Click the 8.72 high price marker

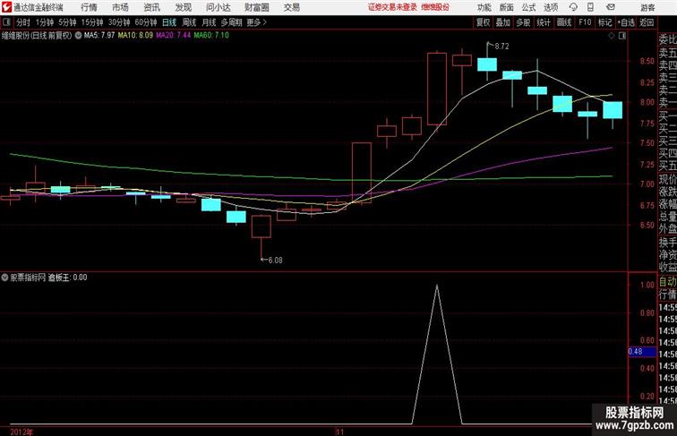pos(501,47)
